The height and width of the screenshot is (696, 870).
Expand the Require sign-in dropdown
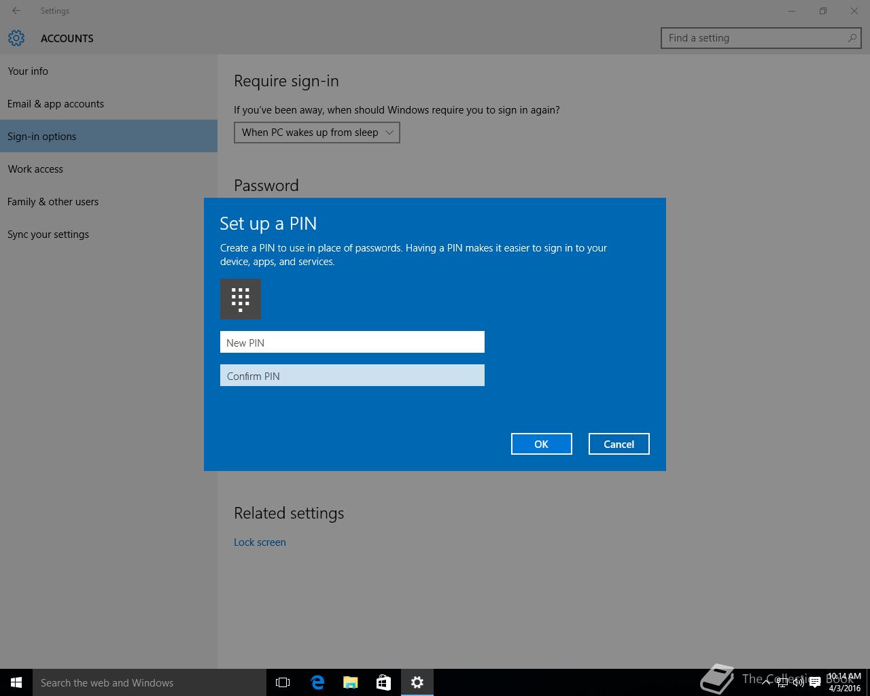tap(317, 133)
